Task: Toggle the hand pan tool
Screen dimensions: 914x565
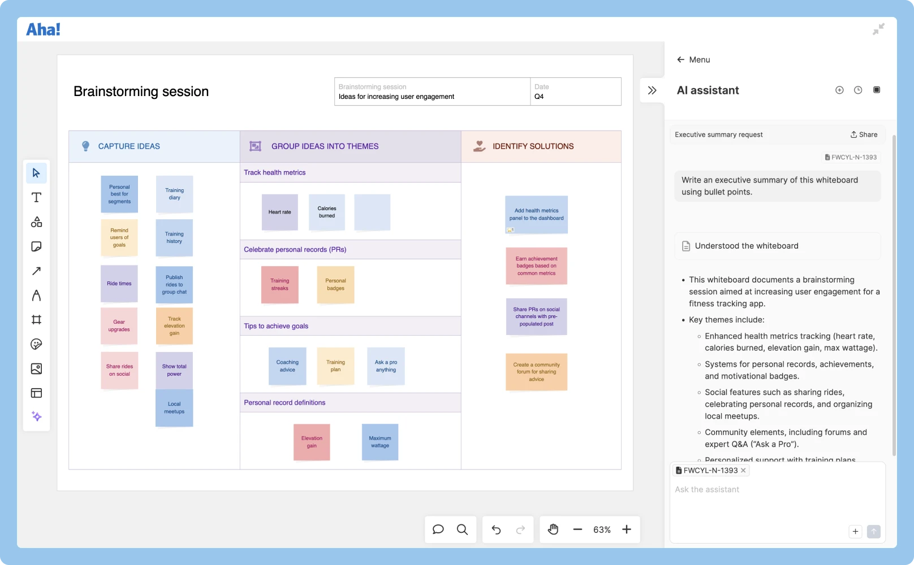Action: tap(553, 529)
